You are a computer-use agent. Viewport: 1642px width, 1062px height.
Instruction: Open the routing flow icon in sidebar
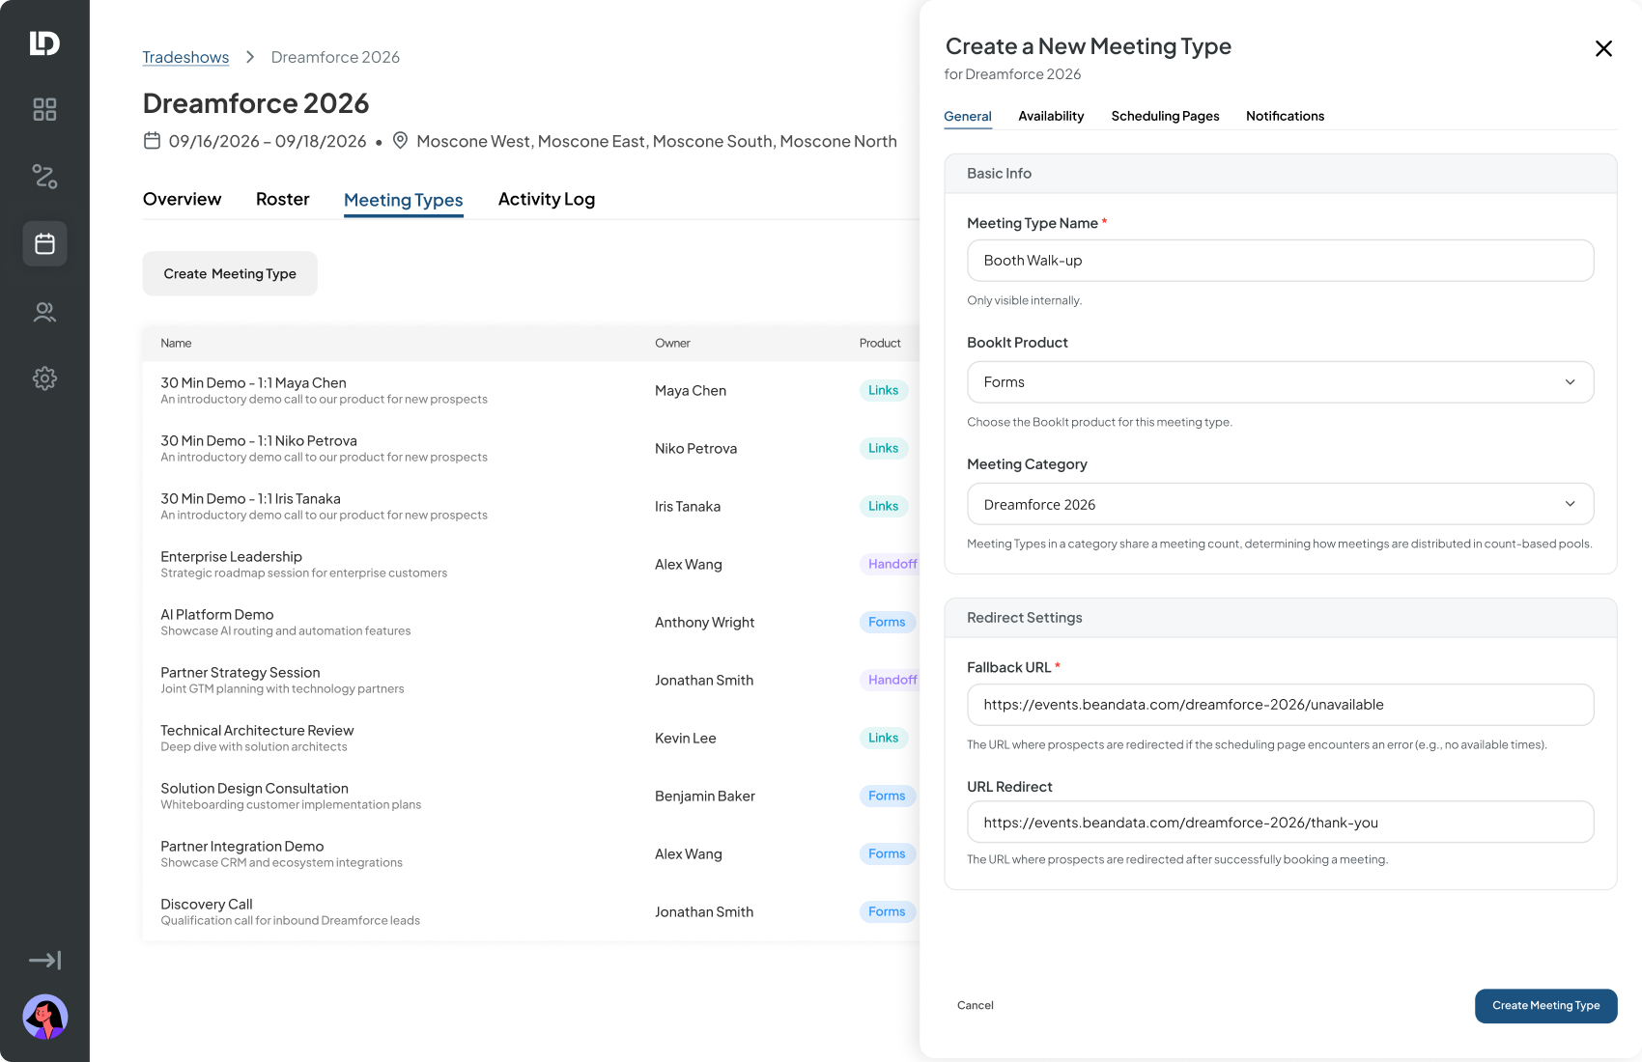click(44, 177)
